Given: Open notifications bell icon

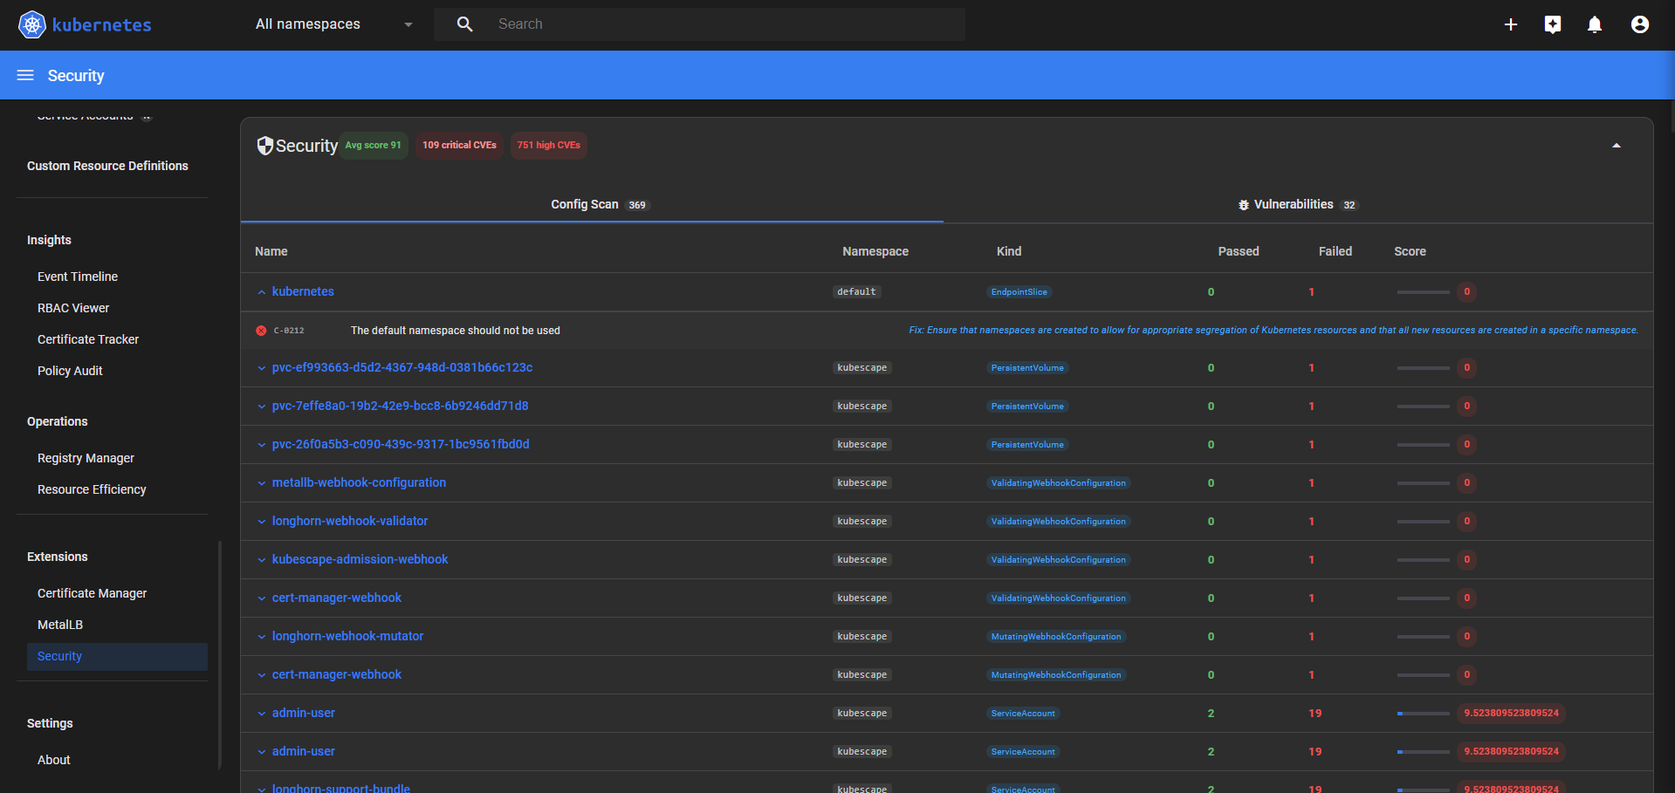Looking at the screenshot, I should (x=1595, y=24).
